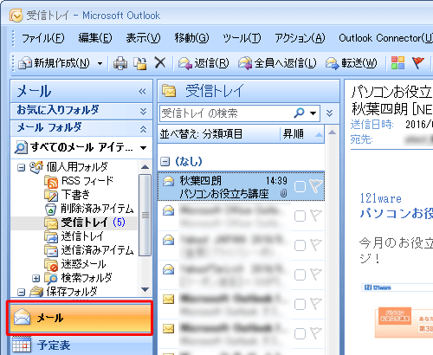Click the deleted items recycle bin icon
Viewport: 433px width, 355px height.
point(51,210)
